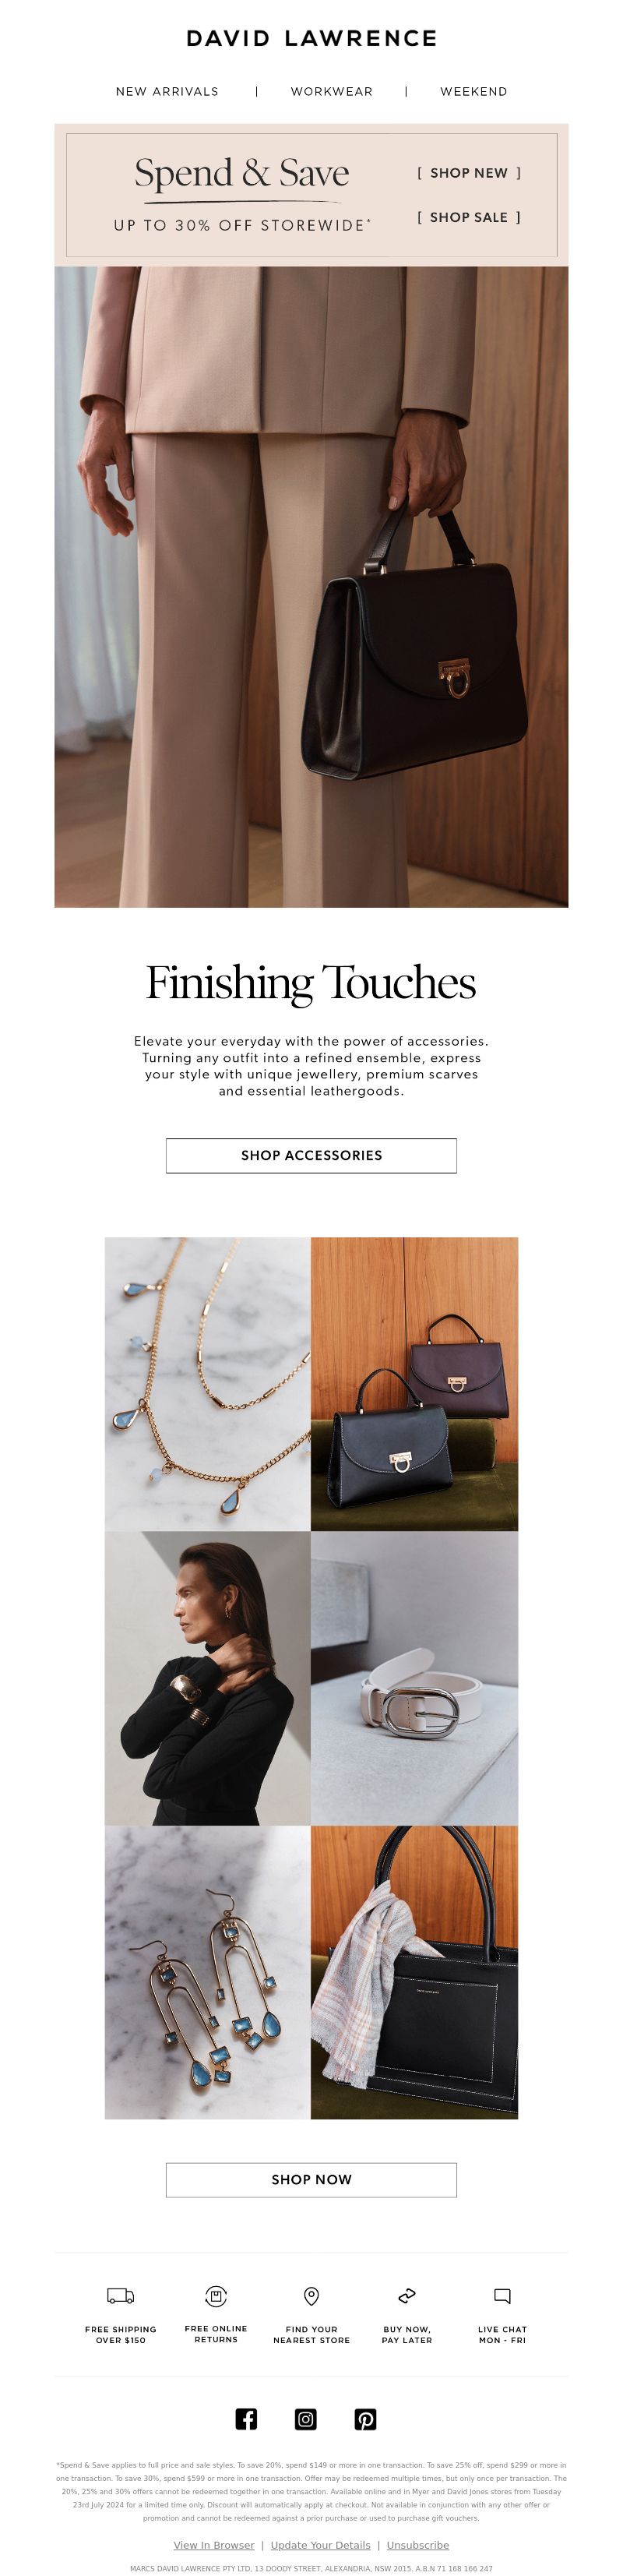This screenshot has height=2576, width=623.
Task: Click the David Lawrence logo
Action: click(x=311, y=39)
